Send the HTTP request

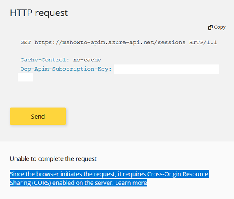[x=38, y=116]
